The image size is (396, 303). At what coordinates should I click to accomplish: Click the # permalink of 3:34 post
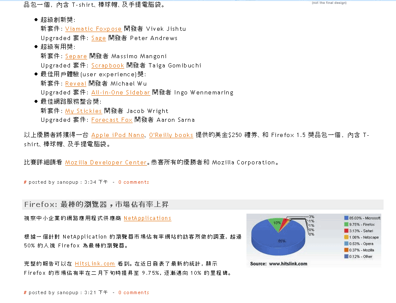25,182
